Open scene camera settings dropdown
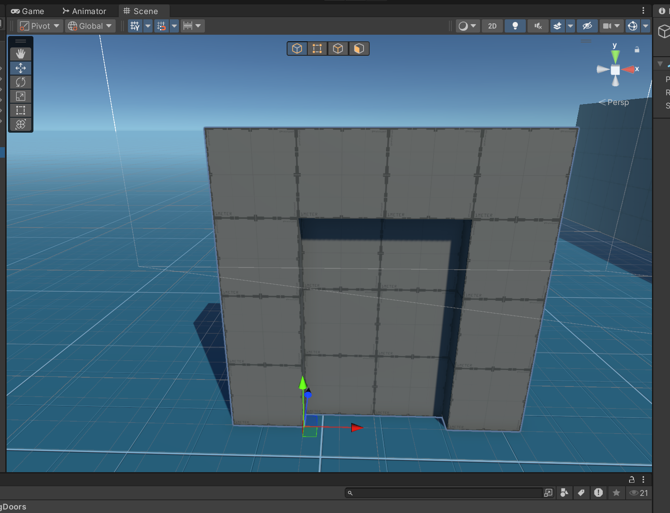 [x=612, y=26]
